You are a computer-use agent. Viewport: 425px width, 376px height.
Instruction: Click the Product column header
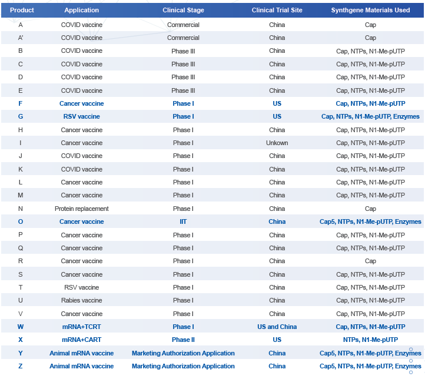pos(22,10)
